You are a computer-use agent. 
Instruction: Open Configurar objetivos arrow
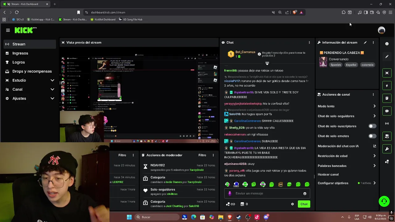374,183
